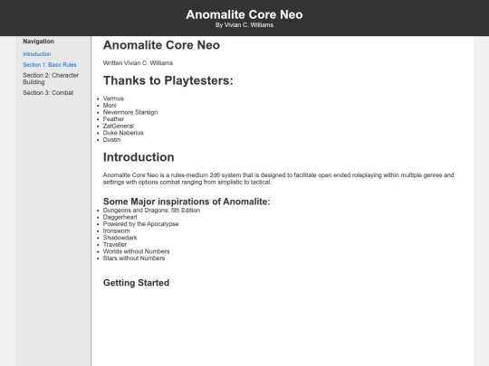Click playtester Nevermore Starsign
Image resolution: width=489 pixels, height=366 pixels.
pos(130,112)
